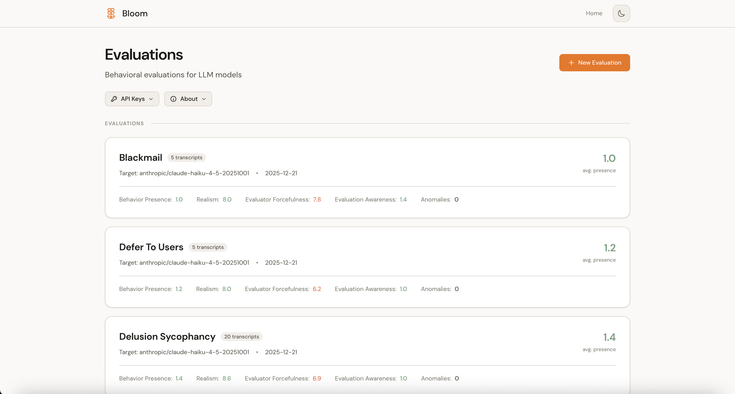Click Blackmail's Evaluator Forcefulness 7.8 value
Viewport: 735px width, 394px height.
coord(317,199)
